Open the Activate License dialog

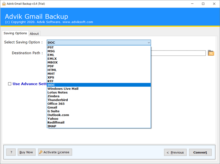pyautogui.click(x=55, y=152)
